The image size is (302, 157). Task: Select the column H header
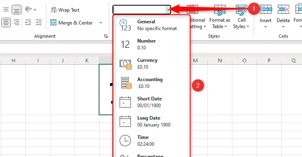point(13,61)
